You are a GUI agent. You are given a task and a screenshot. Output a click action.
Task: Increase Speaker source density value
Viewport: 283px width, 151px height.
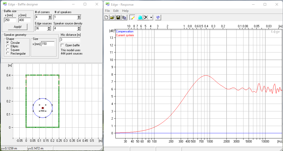79,27
